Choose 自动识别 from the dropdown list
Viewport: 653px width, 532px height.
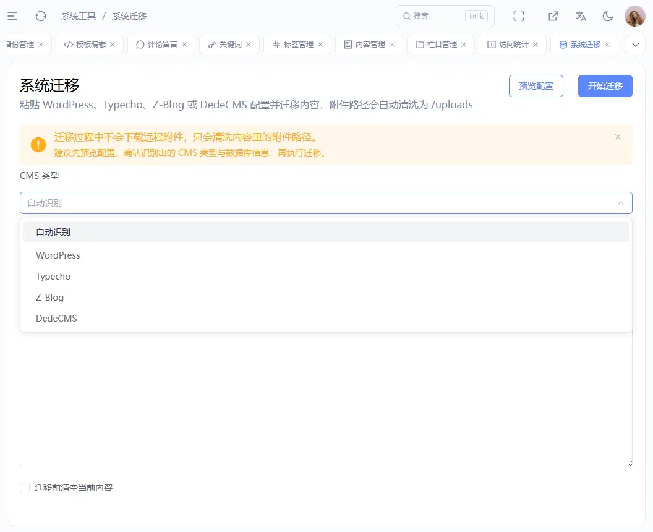(x=326, y=232)
